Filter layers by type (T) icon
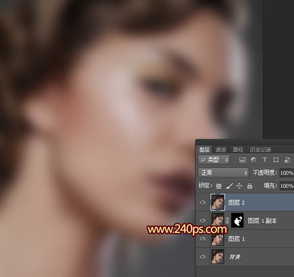This screenshot has height=277, width=294. [x=265, y=160]
